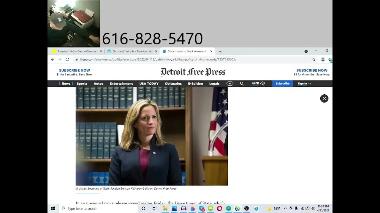This screenshot has width=380, height=213.
Task: Open the microphone tray icon
Action: click(x=296, y=209)
